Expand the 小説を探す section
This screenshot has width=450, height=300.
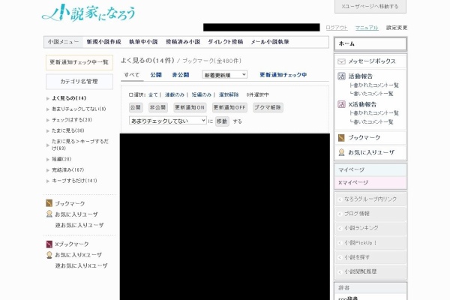click(370, 257)
